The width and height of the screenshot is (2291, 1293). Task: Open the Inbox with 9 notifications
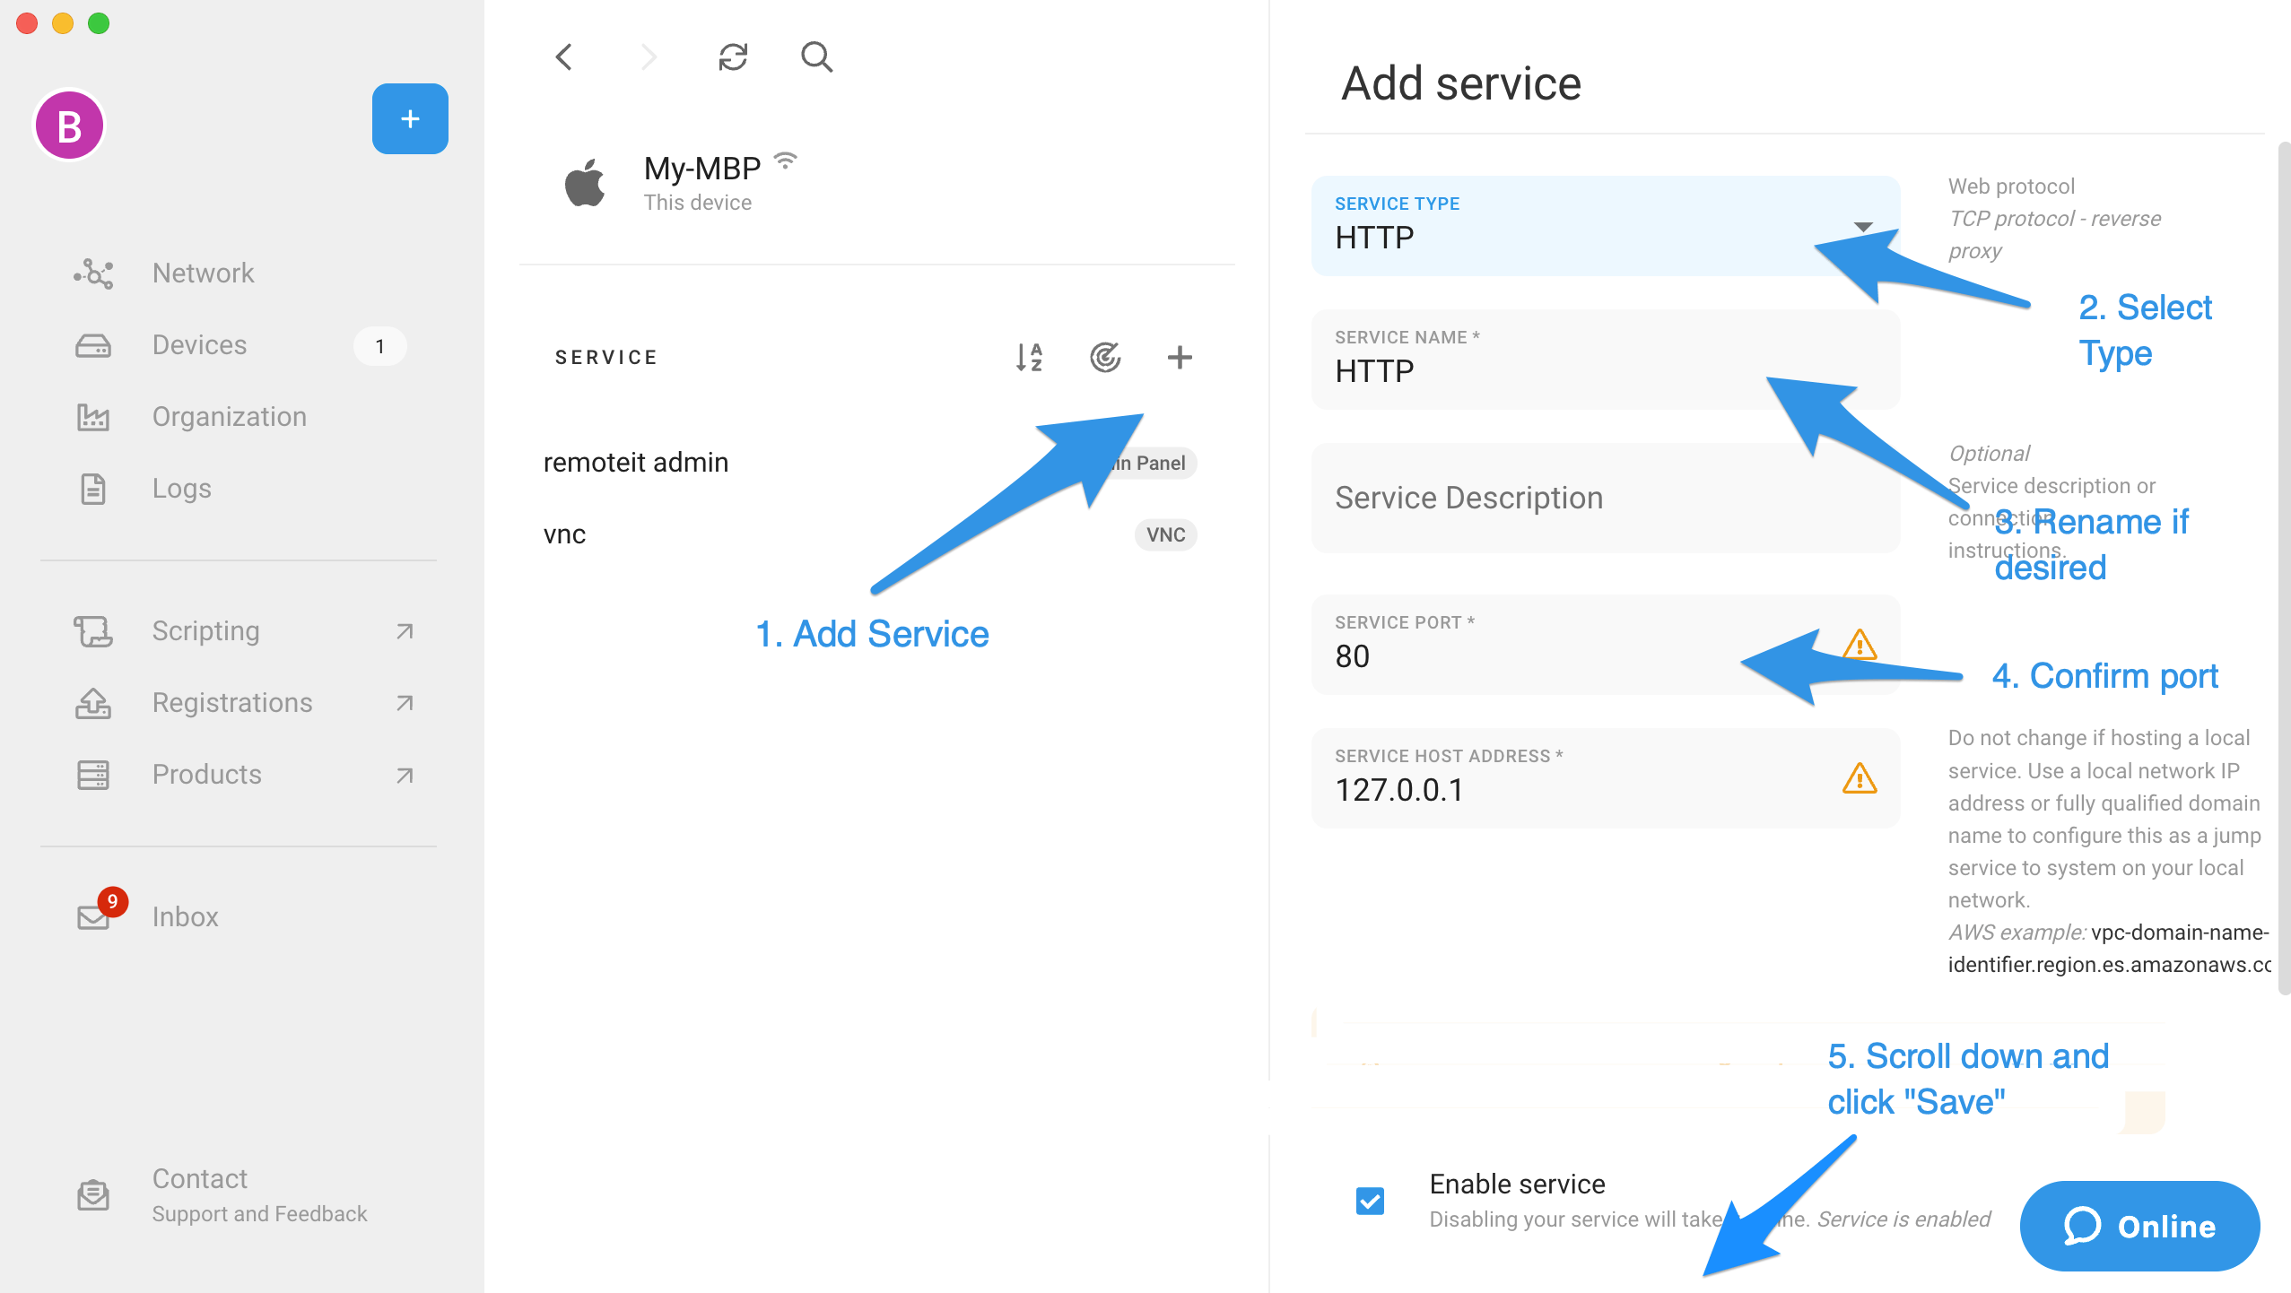pyautogui.click(x=185, y=916)
